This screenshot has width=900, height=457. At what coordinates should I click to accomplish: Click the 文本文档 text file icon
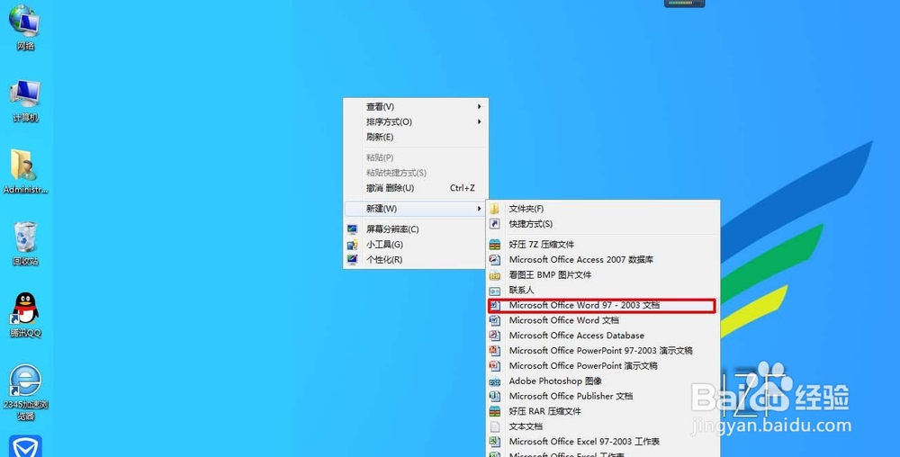tap(494, 426)
